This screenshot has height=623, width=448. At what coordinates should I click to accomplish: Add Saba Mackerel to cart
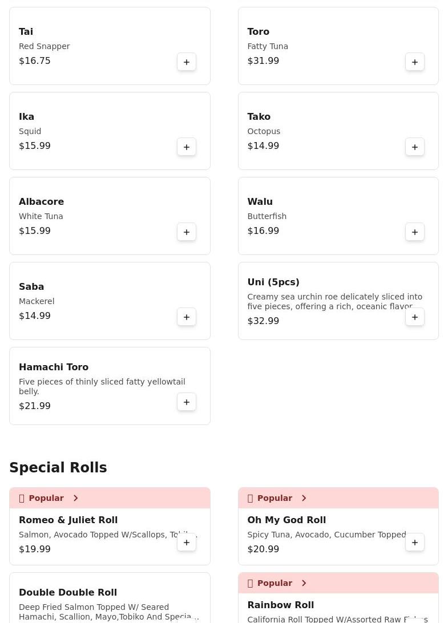coord(187,317)
